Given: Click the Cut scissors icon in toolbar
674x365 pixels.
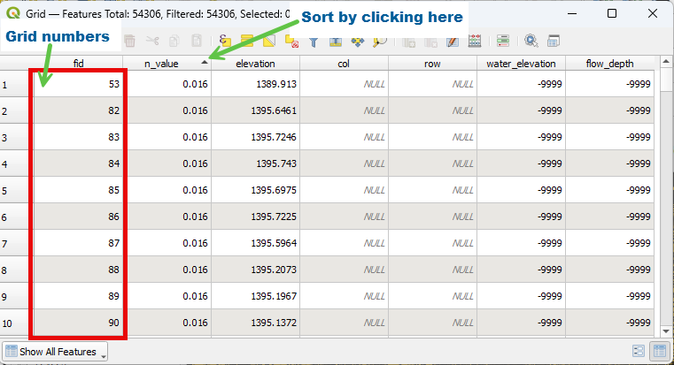Looking at the screenshot, I should click(x=152, y=41).
